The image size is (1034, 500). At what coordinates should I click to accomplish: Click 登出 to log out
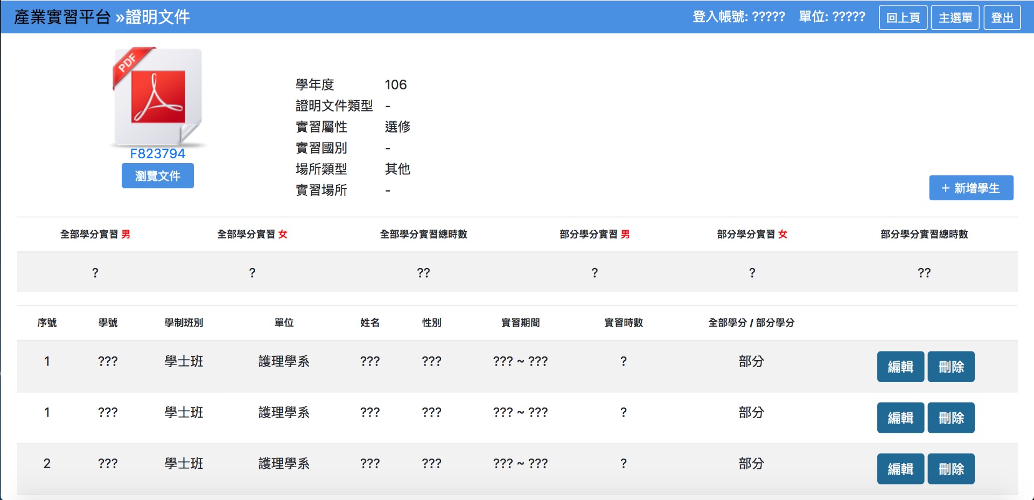click(x=1002, y=17)
